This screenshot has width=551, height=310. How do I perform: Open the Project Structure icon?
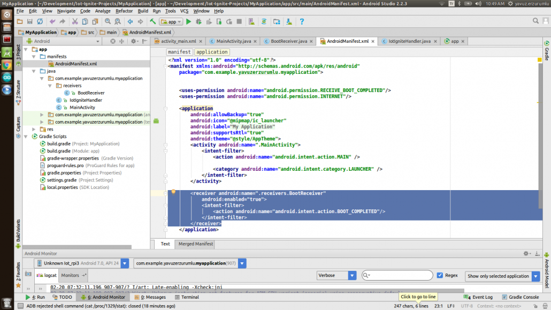[x=277, y=22]
